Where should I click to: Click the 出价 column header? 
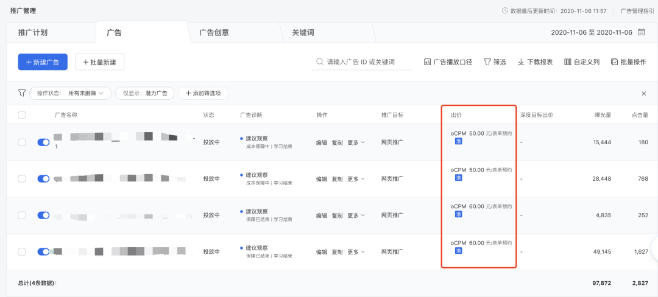pyautogui.click(x=456, y=115)
